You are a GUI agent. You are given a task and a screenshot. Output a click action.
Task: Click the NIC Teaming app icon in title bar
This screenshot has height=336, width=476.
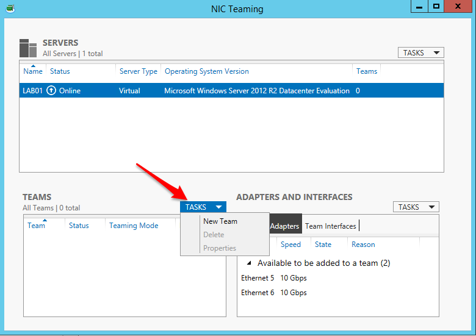pos(10,9)
